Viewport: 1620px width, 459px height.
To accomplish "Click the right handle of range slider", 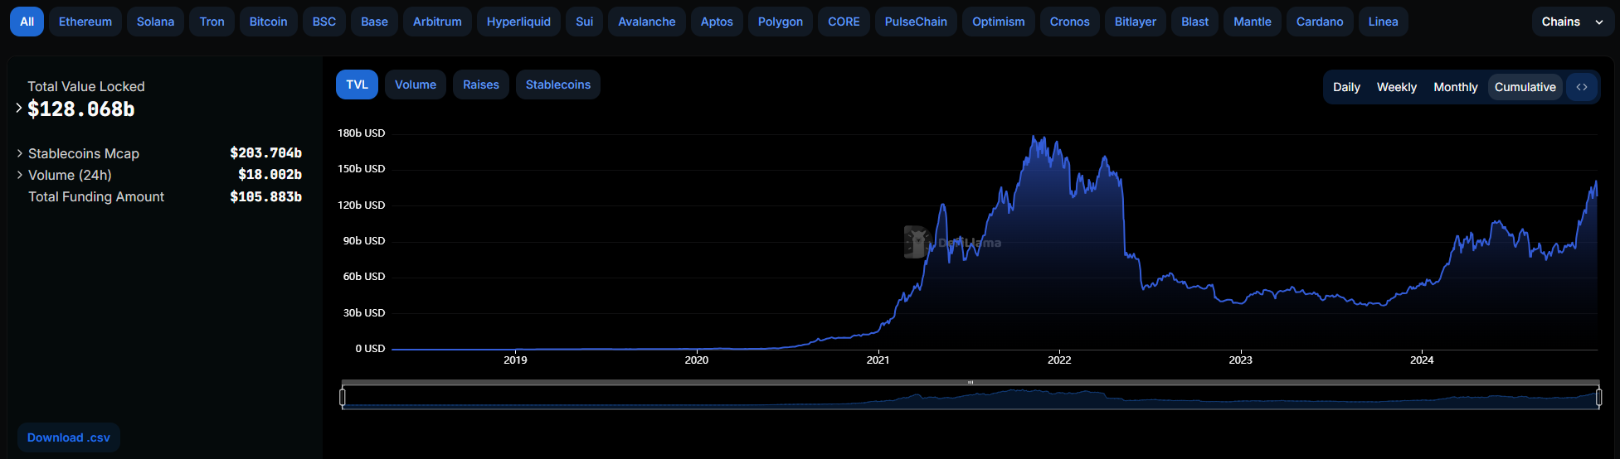I will 1598,398.
